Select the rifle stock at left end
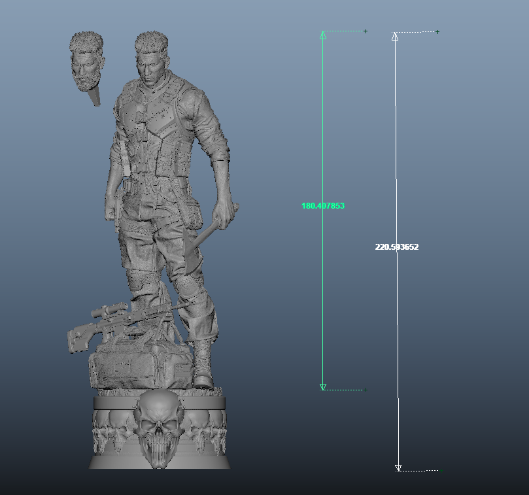The height and width of the screenshot is (495, 529). click(x=77, y=341)
